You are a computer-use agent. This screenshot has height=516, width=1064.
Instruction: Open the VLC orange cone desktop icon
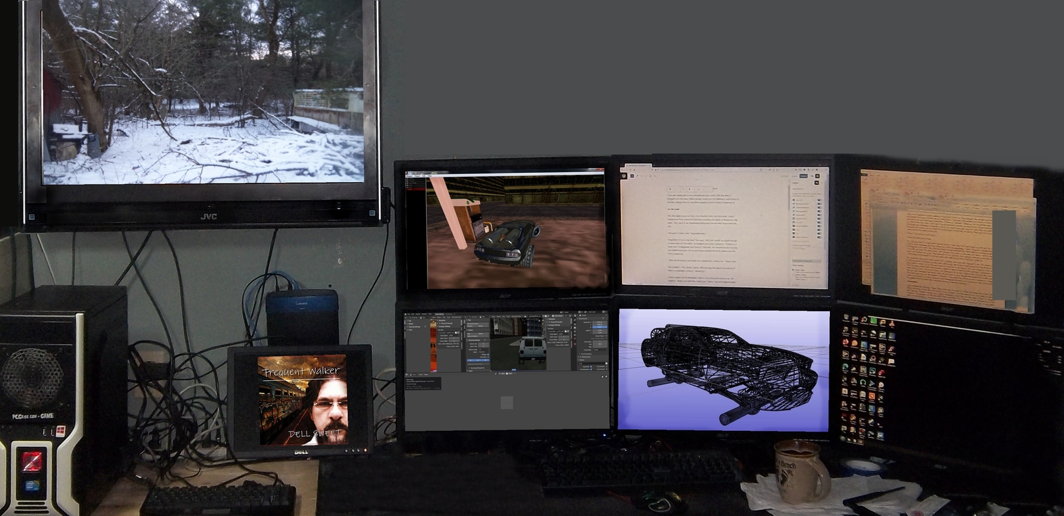click(892, 323)
